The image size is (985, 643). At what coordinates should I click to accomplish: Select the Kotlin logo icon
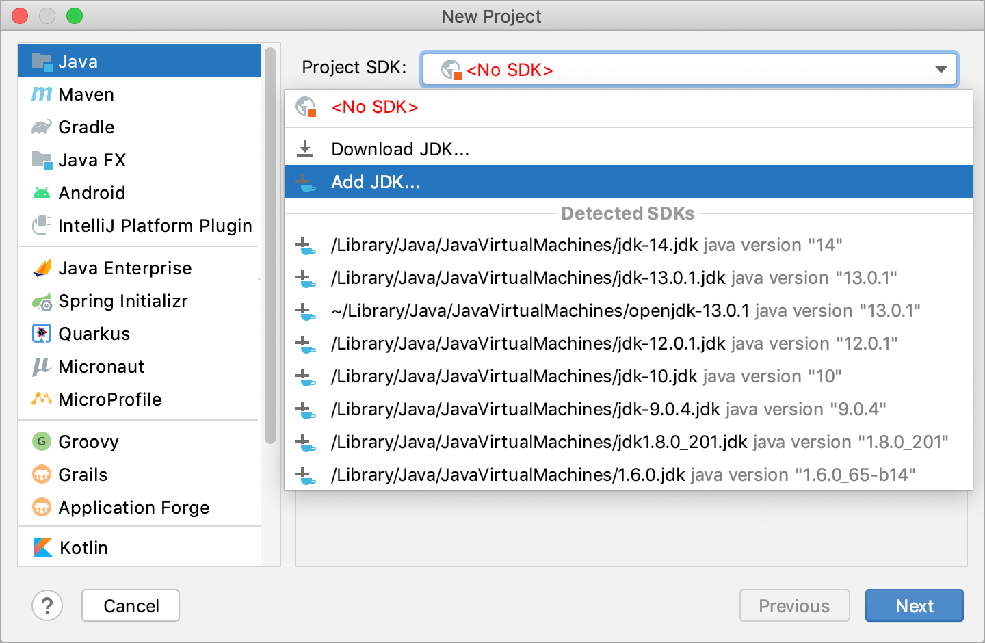(42, 547)
